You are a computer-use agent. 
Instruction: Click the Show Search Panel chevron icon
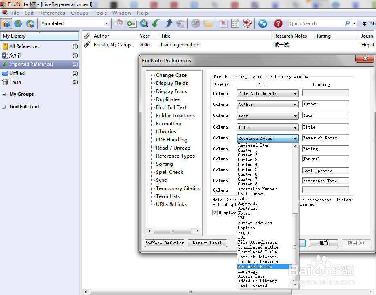[x=365, y=23]
